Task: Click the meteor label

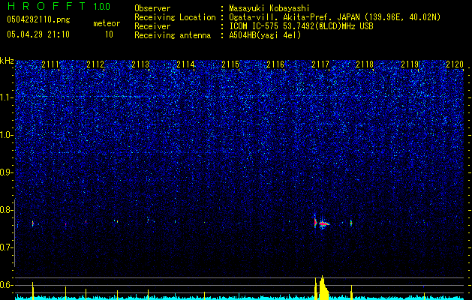Action: pos(107,23)
